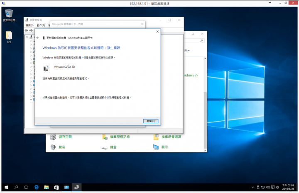The height and width of the screenshot is (193, 299).
Task: Open 檔案總管選項 in Control Panel
Action: [x=171, y=137]
